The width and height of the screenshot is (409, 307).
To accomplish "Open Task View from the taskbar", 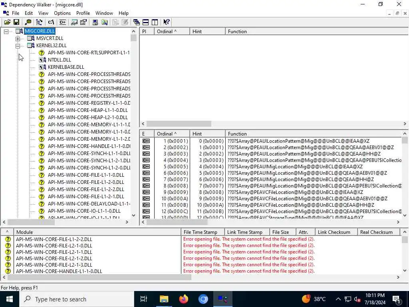I will [144, 299].
